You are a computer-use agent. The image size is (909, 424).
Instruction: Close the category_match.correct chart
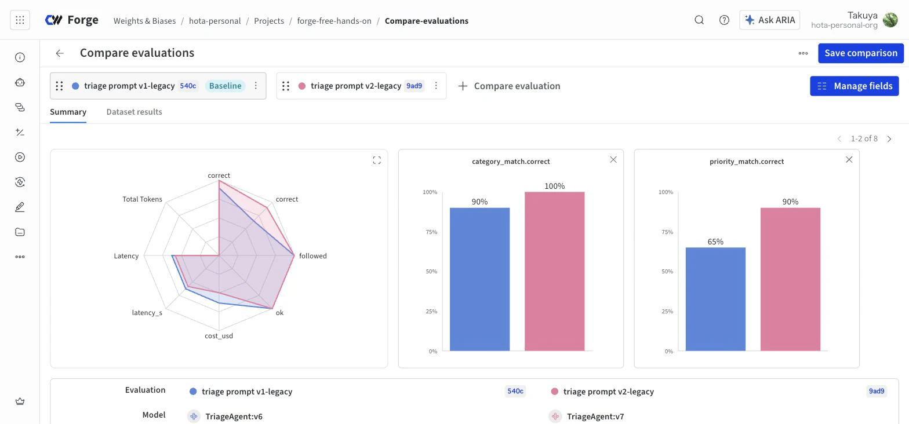pos(613,160)
